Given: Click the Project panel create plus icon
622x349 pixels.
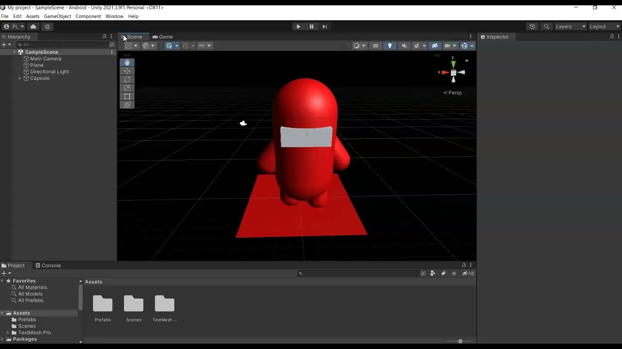Looking at the screenshot, I should click(x=4, y=273).
